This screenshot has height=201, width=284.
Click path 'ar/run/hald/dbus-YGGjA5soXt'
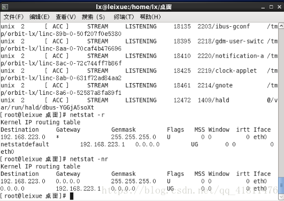(47, 108)
